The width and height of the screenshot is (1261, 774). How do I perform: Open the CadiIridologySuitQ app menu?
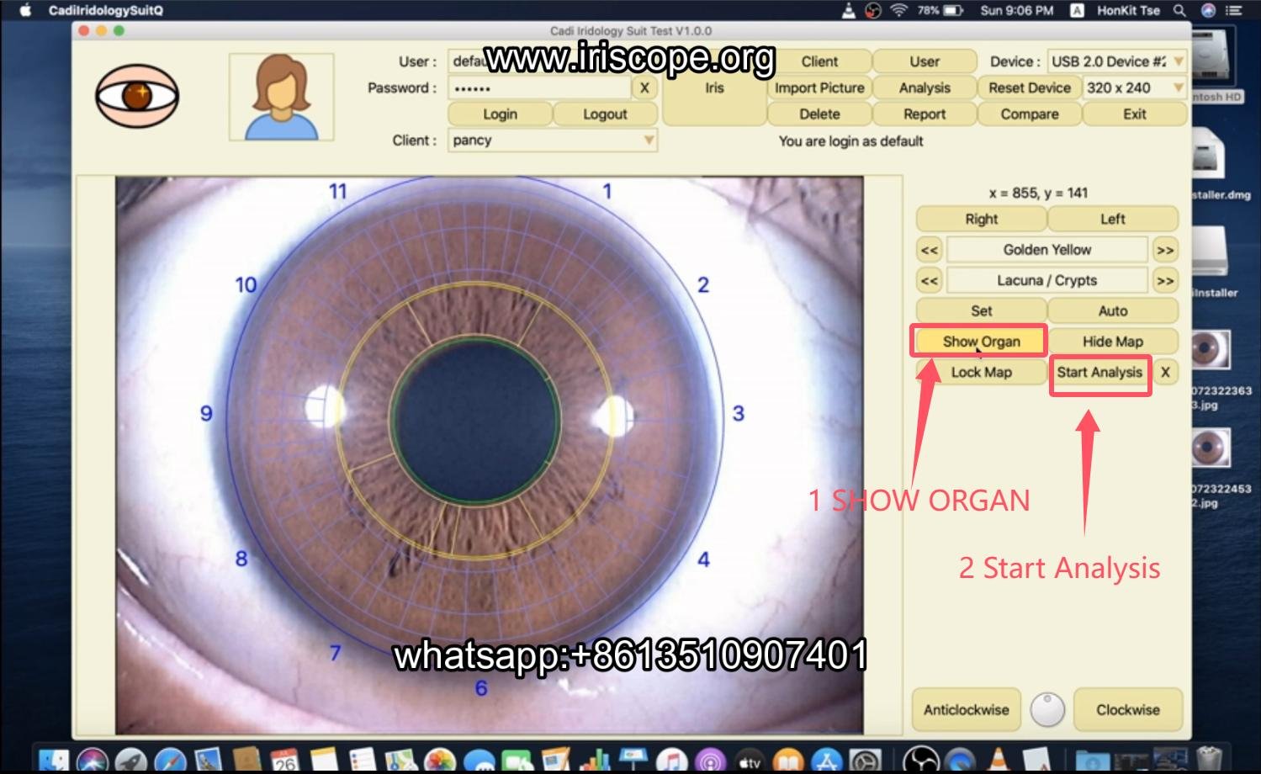106,10
